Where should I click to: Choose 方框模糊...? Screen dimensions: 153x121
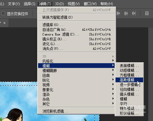coord(129,75)
